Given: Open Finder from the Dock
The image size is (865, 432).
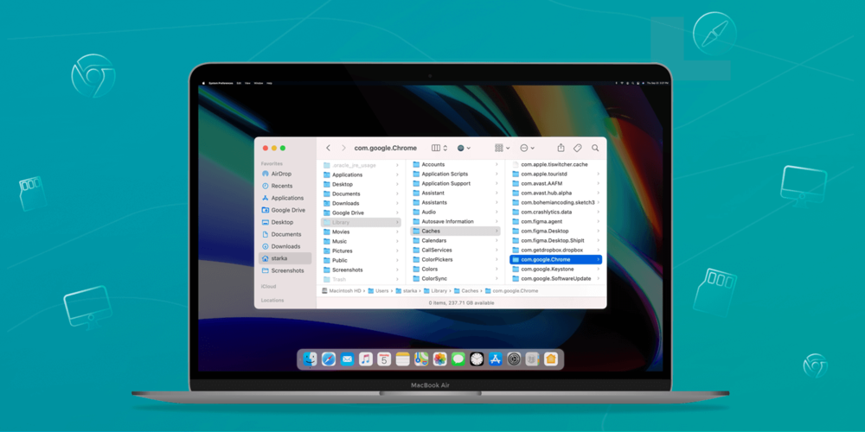Looking at the screenshot, I should 310,359.
